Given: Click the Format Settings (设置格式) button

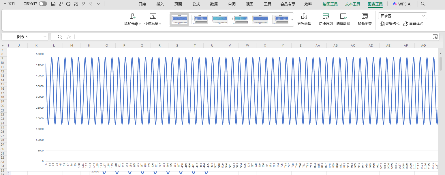Looking at the screenshot, I should (x=390, y=24).
